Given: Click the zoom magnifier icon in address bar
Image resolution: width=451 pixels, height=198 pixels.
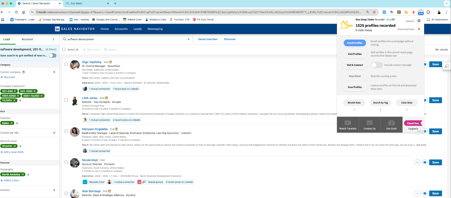Looking at the screenshot, I should tap(368, 12).
